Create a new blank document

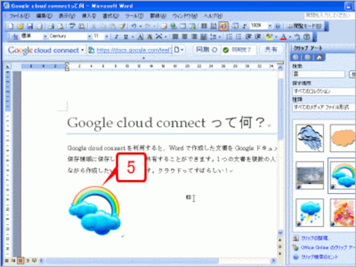point(10,26)
